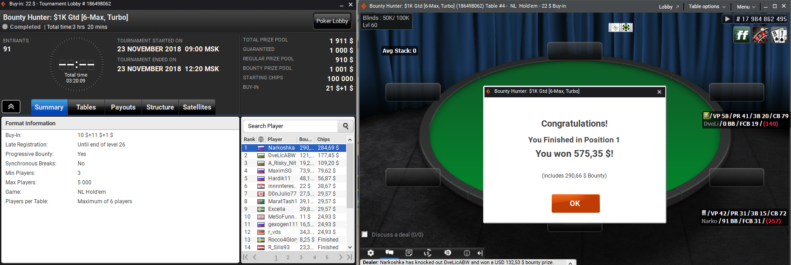791x265 pixels.
Task: Select D0nJulio77 row in player list
Action: pyautogui.click(x=294, y=194)
